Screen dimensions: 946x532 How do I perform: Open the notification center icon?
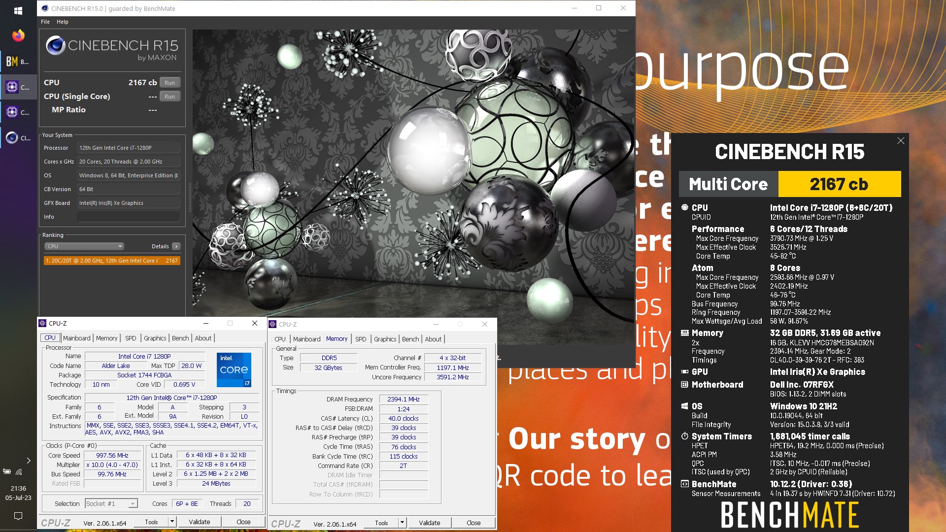tap(18, 516)
